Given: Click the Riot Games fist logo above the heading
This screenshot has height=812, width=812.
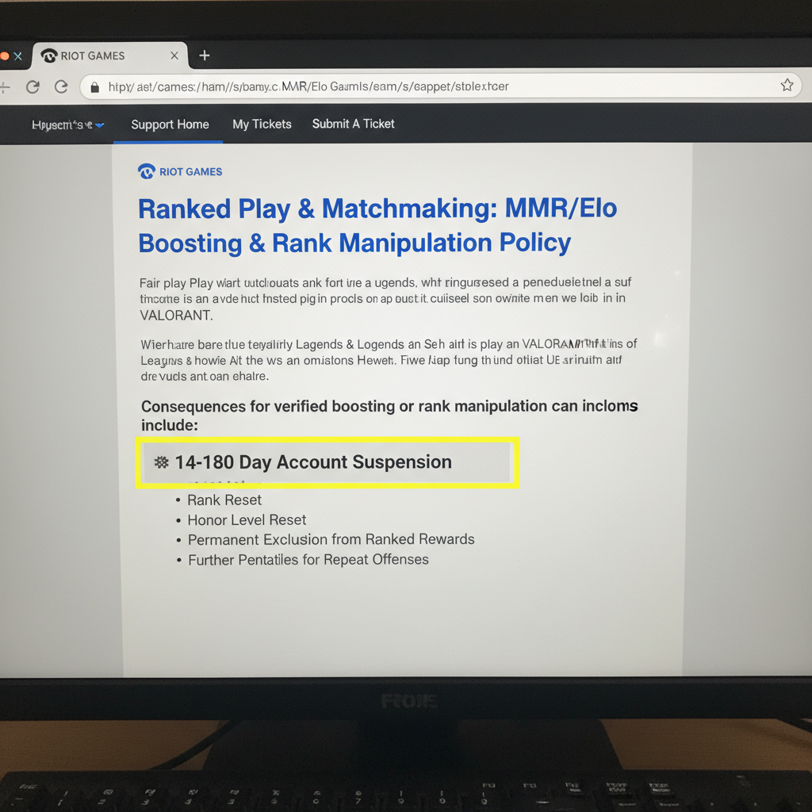Looking at the screenshot, I should click(147, 171).
